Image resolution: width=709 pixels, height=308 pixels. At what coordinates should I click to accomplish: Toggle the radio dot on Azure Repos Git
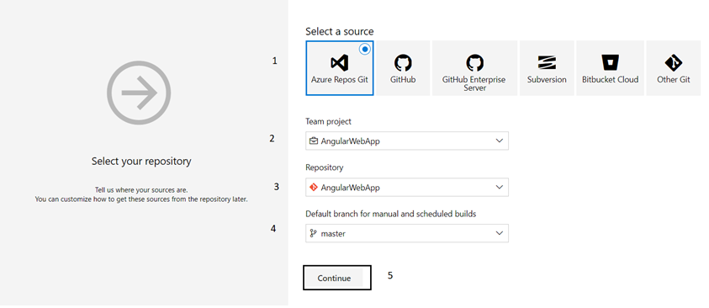point(365,49)
